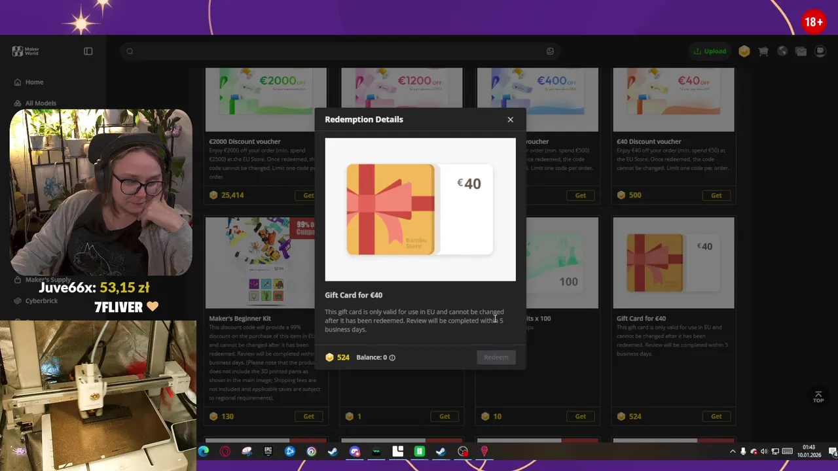Click the 25,414 points price text
The image size is (838, 471).
[x=232, y=196]
